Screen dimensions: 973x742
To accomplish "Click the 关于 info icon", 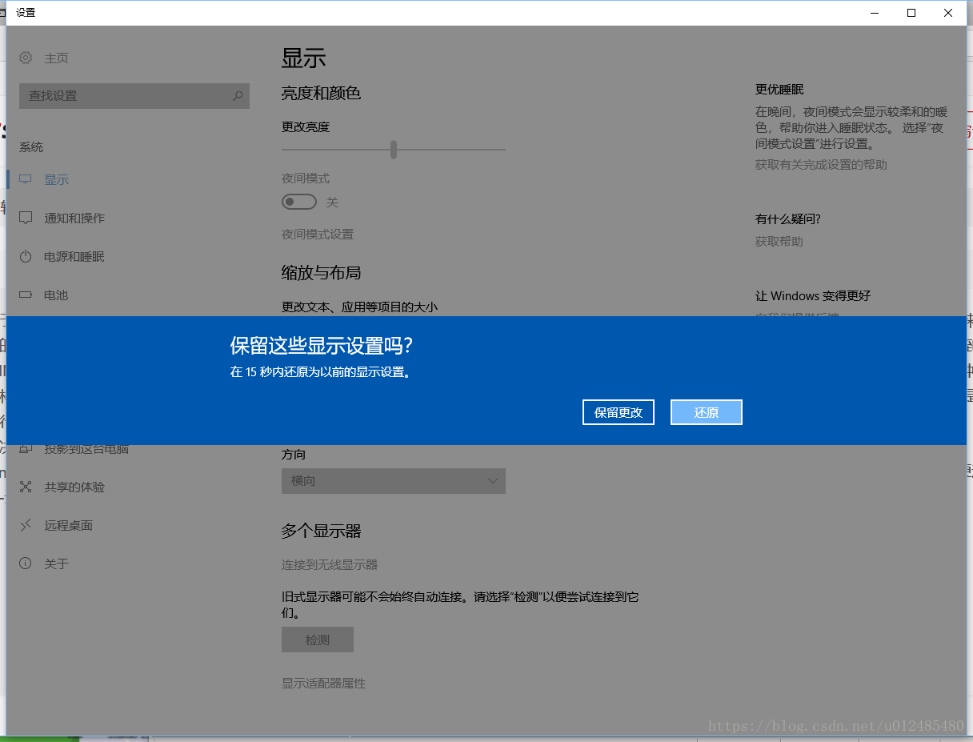I will point(26,564).
